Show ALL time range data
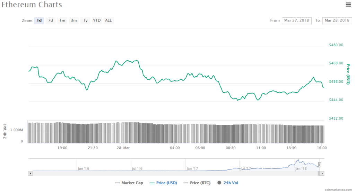355x192 pixels. point(109,20)
